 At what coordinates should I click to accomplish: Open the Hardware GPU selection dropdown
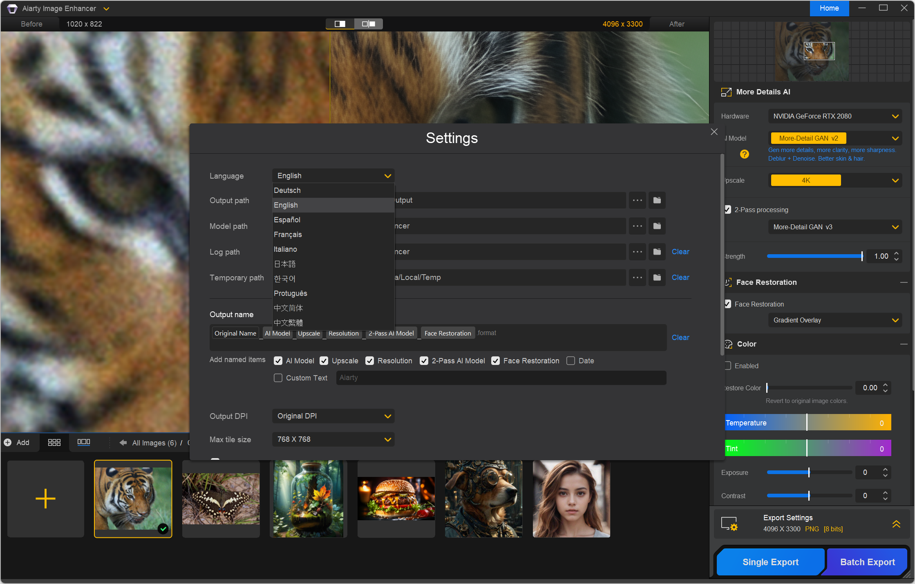click(834, 116)
